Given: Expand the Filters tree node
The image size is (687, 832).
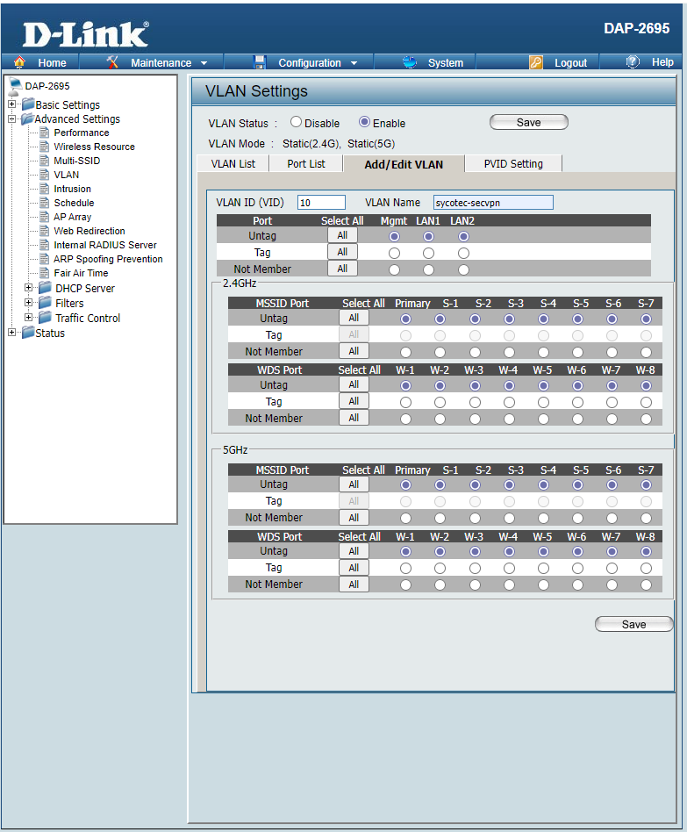Looking at the screenshot, I should pyautogui.click(x=29, y=303).
